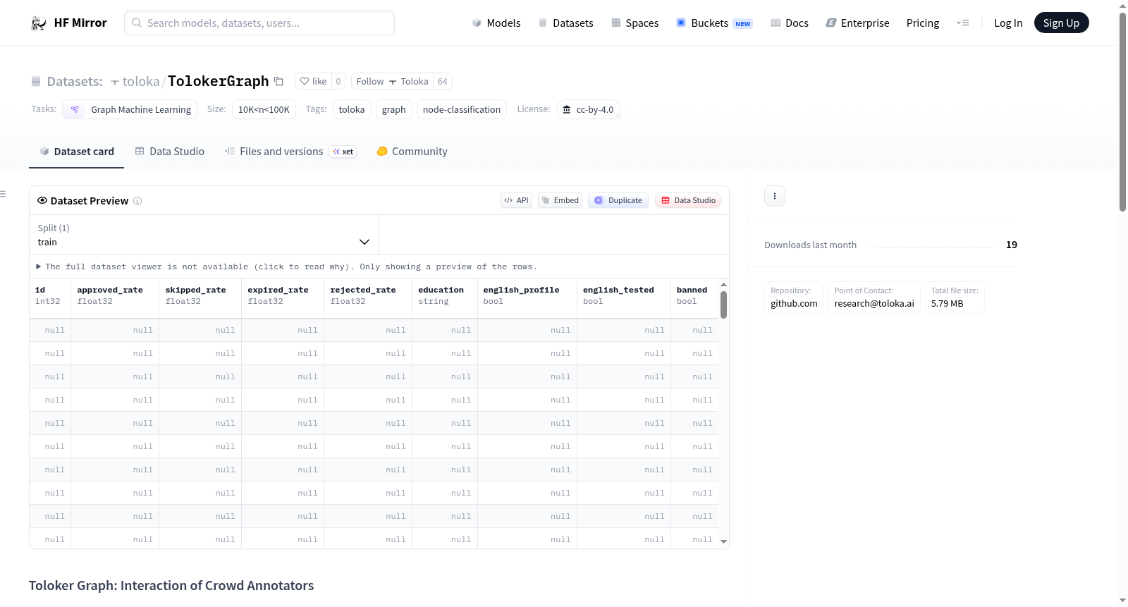
Task: Follow the Toloka organization
Action: coord(392,81)
